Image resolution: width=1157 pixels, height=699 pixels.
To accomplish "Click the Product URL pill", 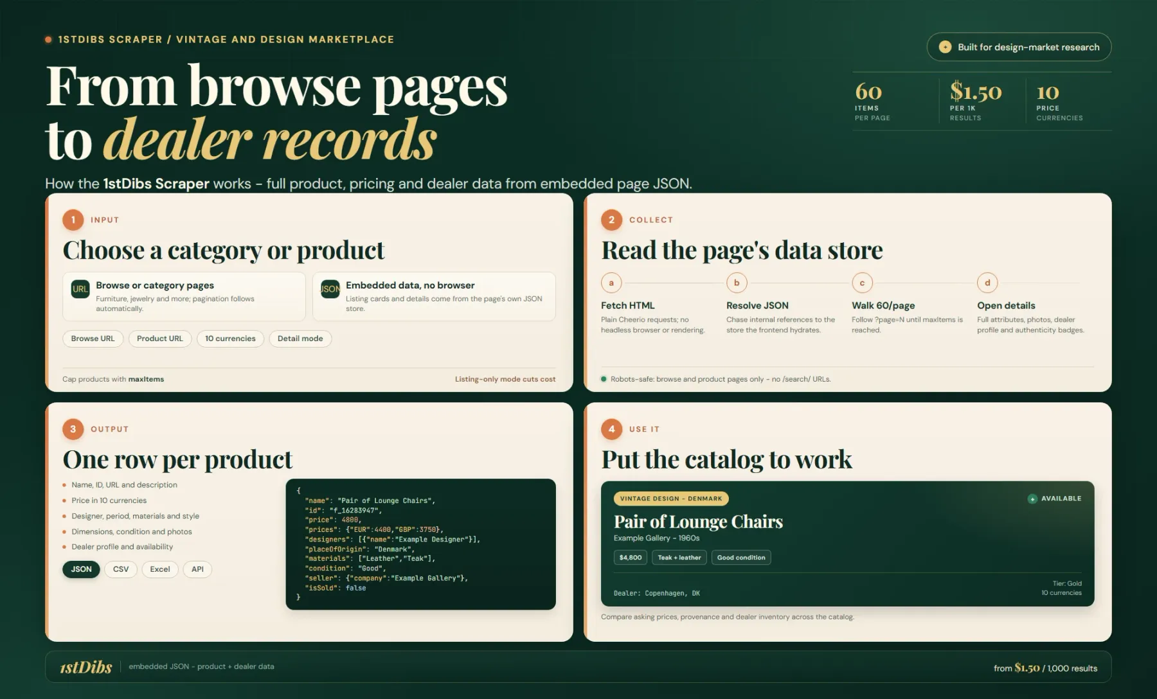I will [x=160, y=339].
